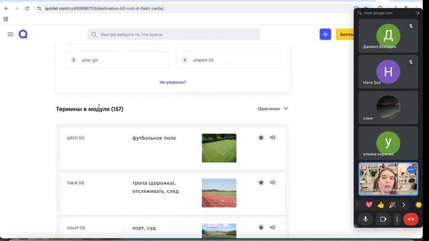429x241 pixels.
Task: Click the search magnifier icon
Action: 94,34
